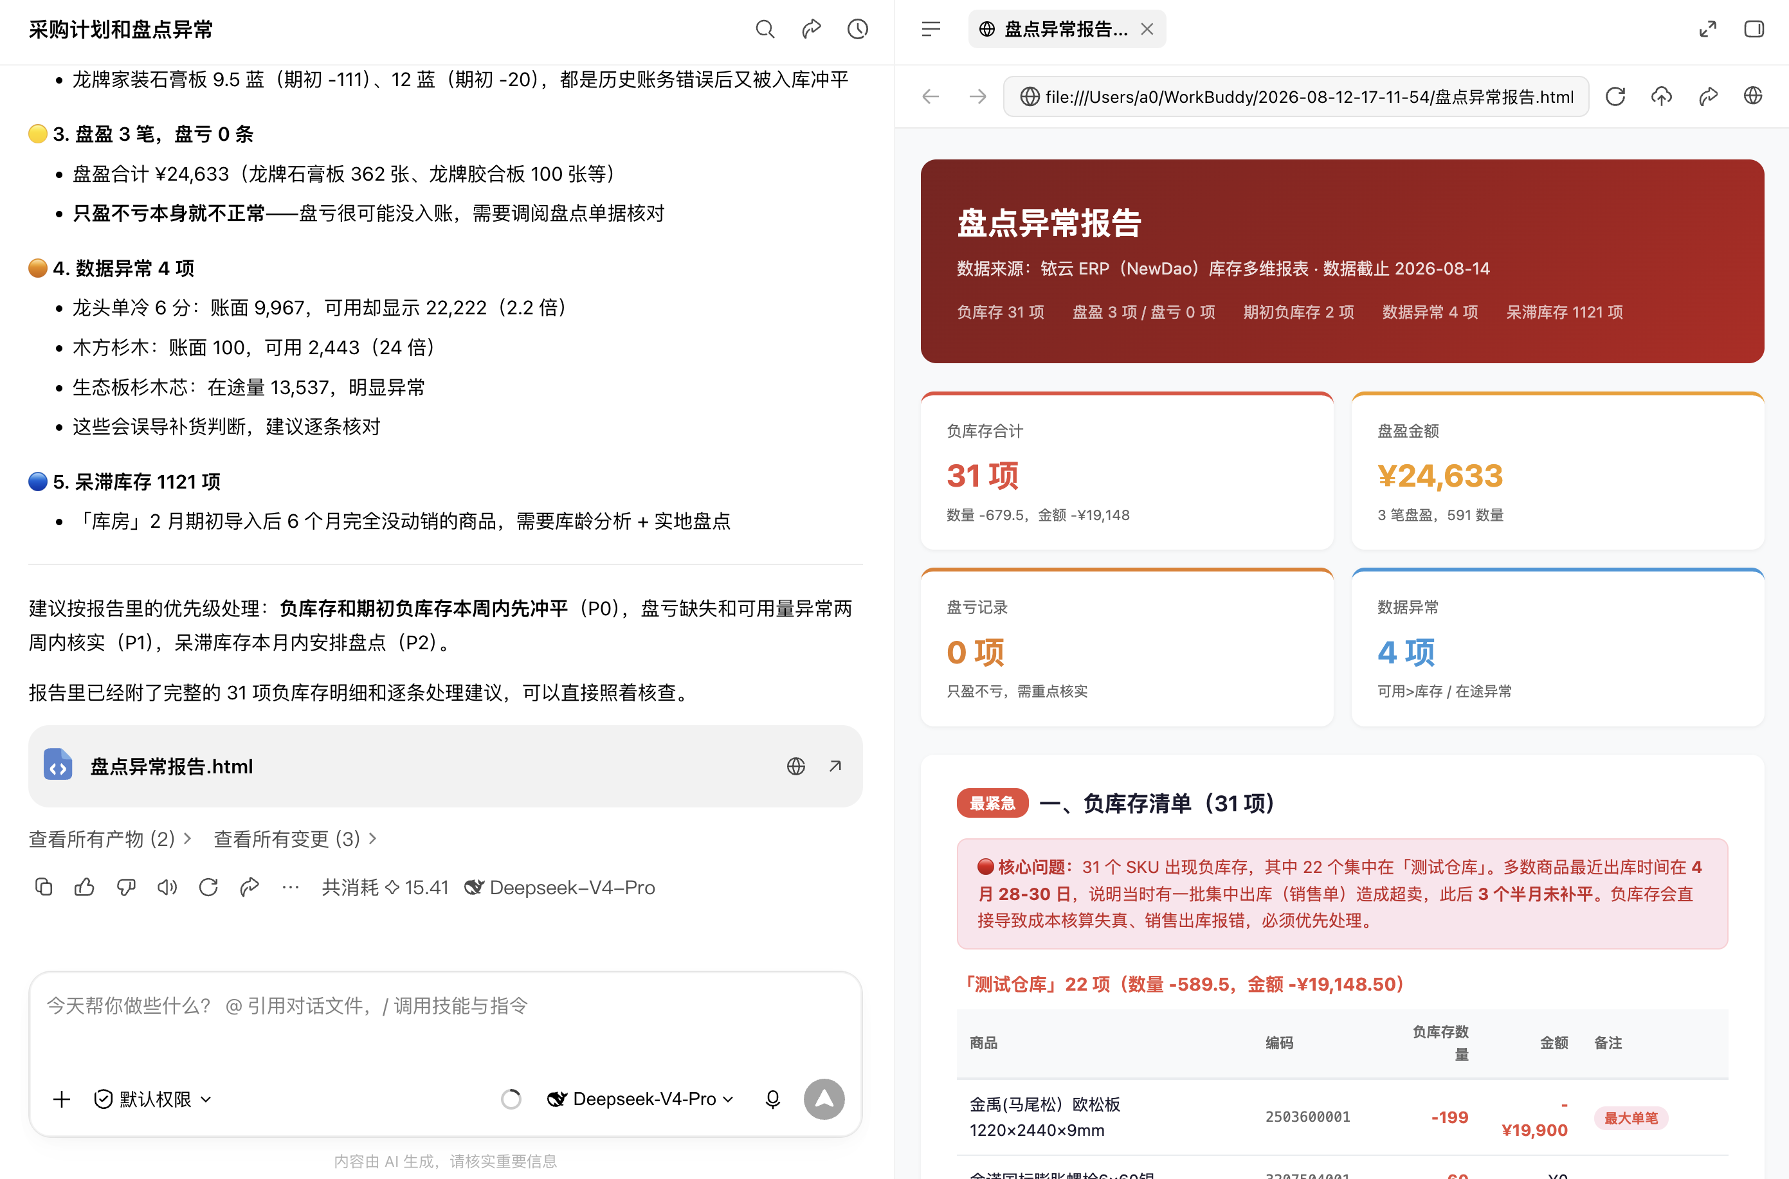
Task: Send message with arrow button
Action: coord(824,1099)
